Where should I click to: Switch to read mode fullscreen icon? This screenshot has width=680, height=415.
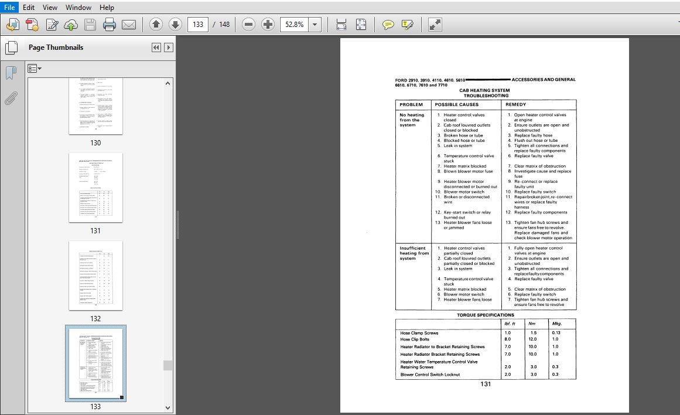coord(435,25)
